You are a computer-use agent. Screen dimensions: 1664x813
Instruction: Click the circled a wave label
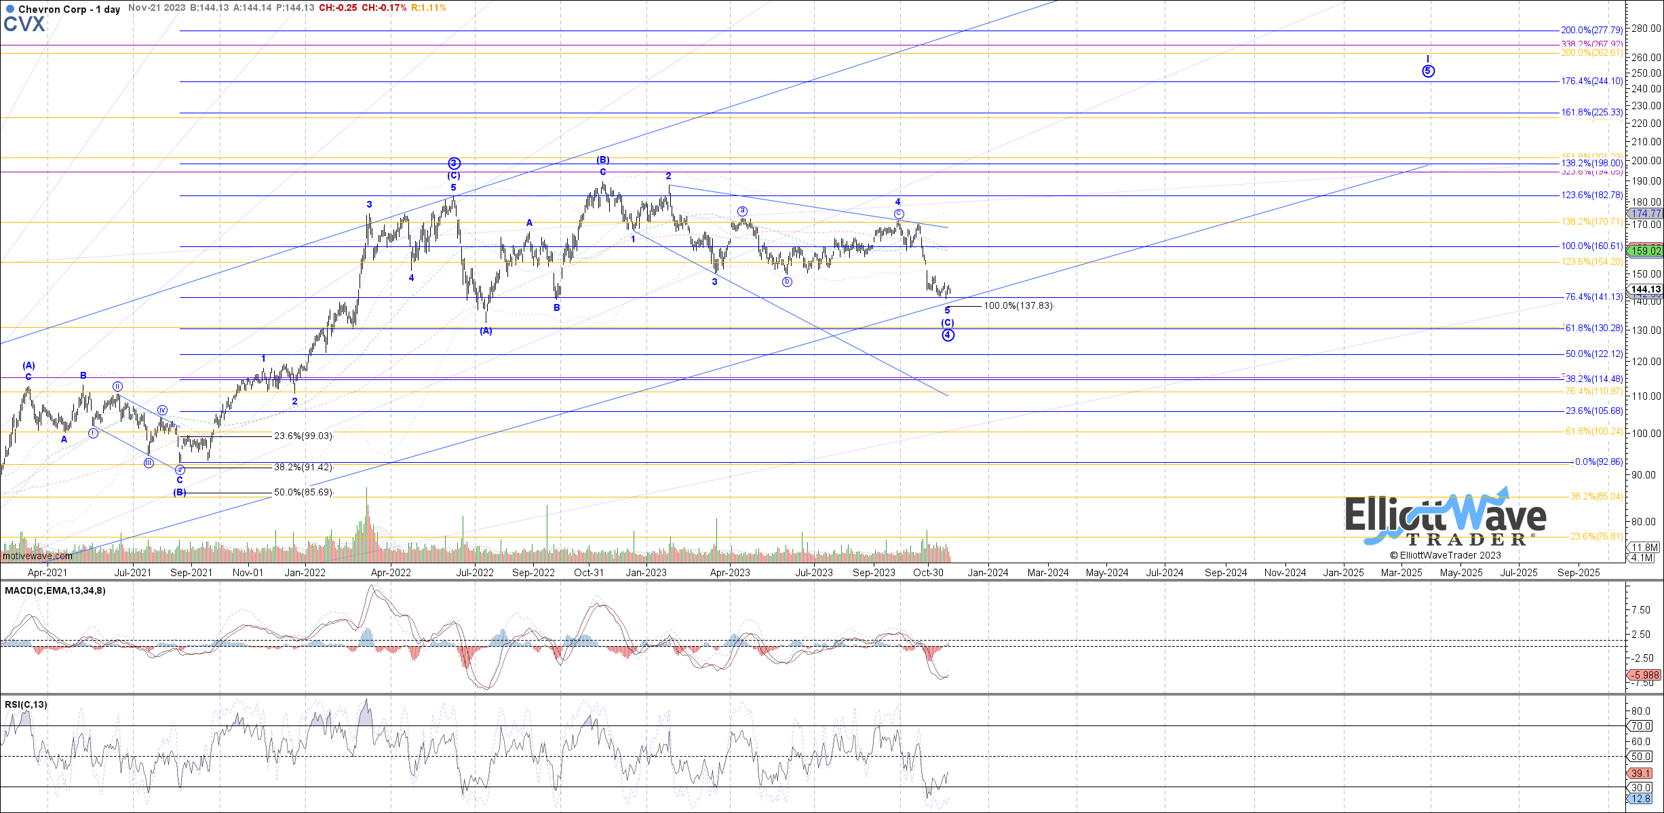[x=743, y=211]
